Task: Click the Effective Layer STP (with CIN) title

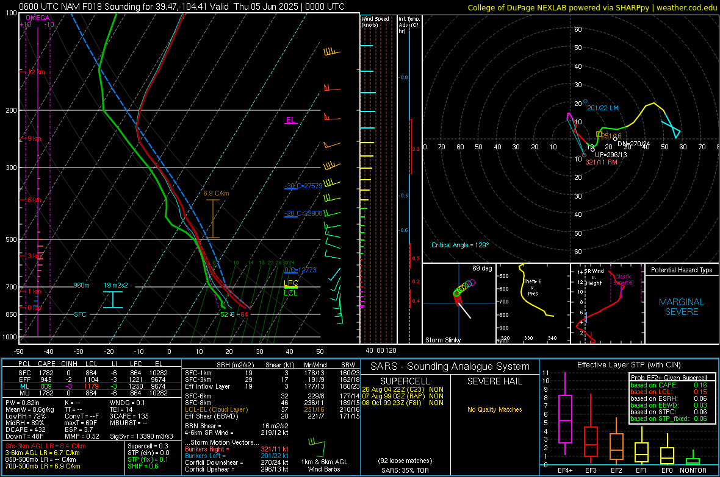Action: click(629, 365)
